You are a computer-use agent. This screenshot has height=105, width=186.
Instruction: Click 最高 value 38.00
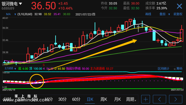[135, 3]
